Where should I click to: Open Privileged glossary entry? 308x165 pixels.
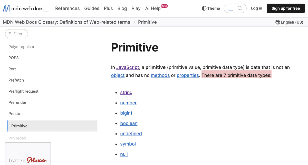(x=17, y=138)
